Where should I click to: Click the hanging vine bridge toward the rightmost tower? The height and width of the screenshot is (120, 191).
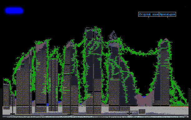[x=139, y=52]
